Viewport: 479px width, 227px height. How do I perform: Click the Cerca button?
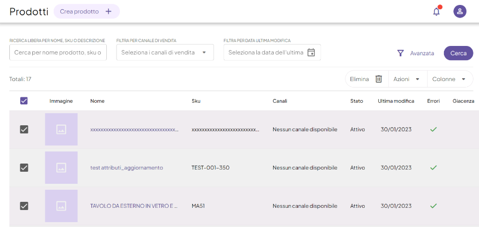pos(458,53)
